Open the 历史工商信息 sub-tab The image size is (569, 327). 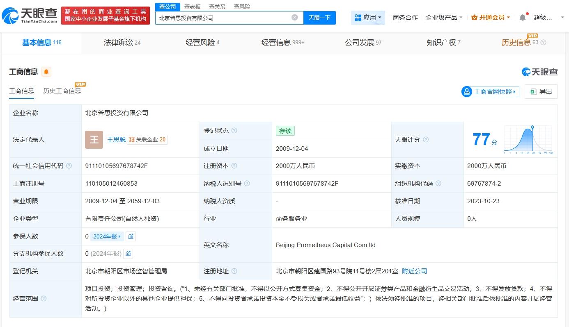coord(62,91)
